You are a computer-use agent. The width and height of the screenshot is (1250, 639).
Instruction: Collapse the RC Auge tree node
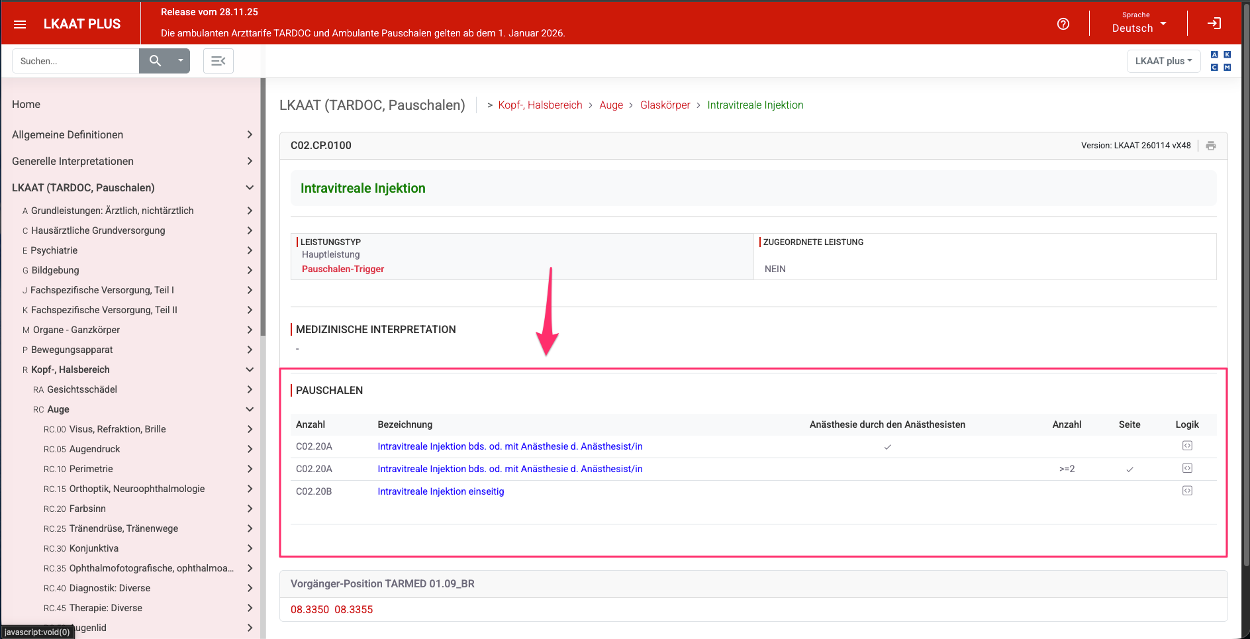(x=250, y=409)
